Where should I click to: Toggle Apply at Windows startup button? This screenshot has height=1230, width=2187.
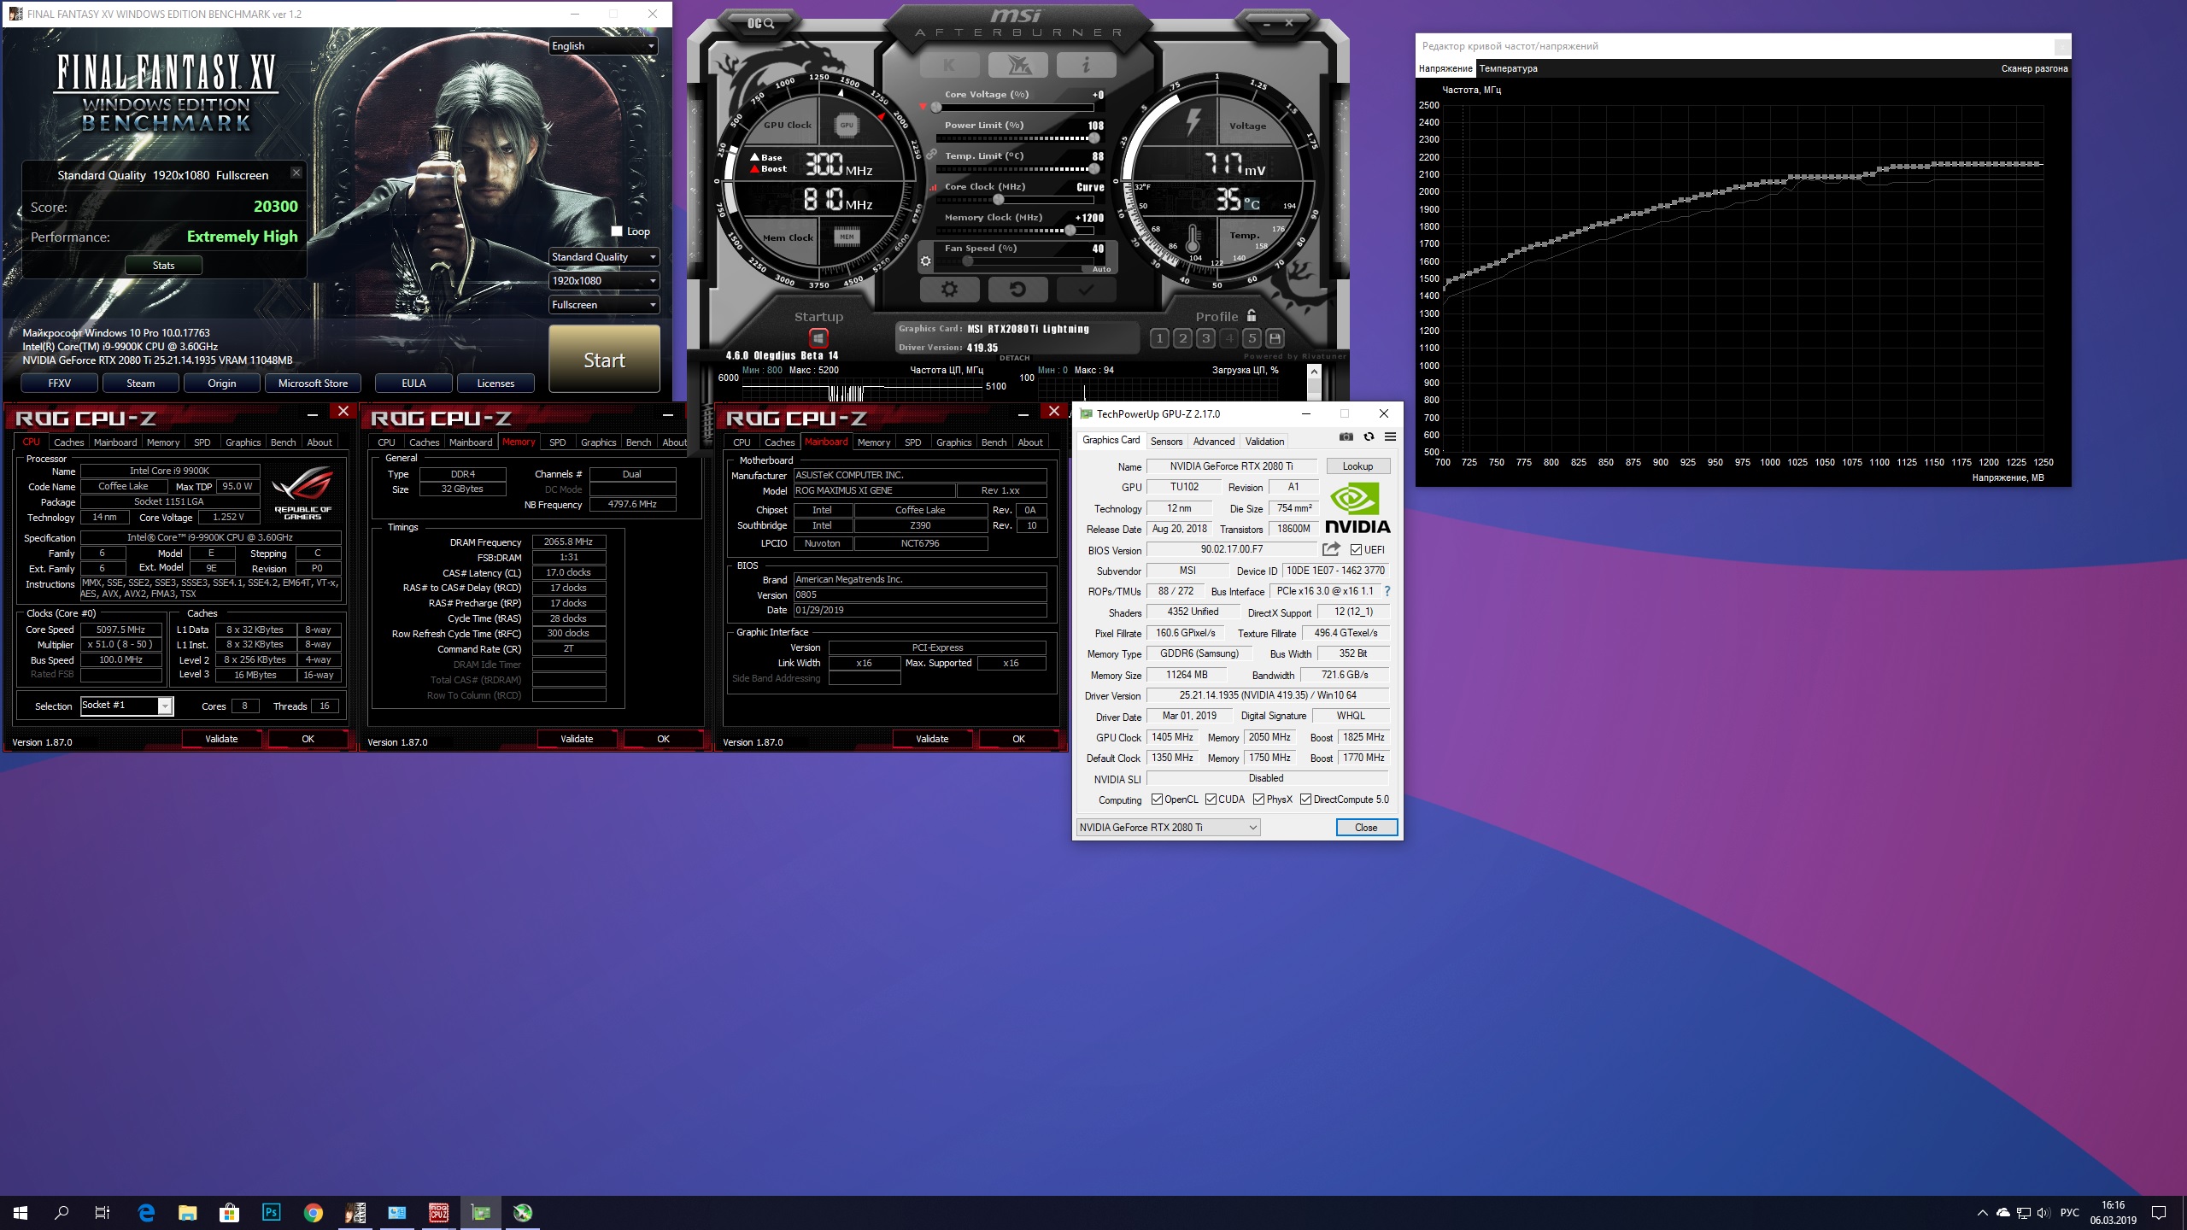(x=818, y=338)
